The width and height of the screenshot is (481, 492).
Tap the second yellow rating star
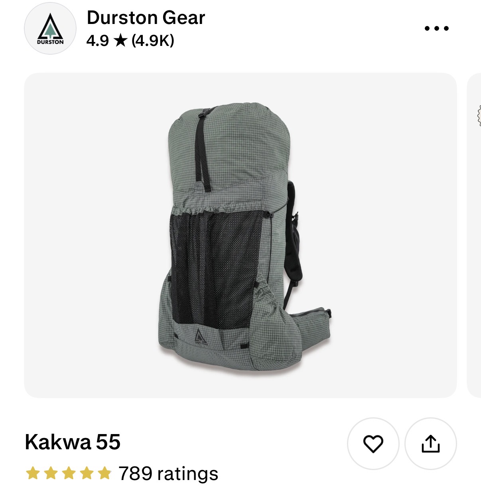click(x=51, y=473)
